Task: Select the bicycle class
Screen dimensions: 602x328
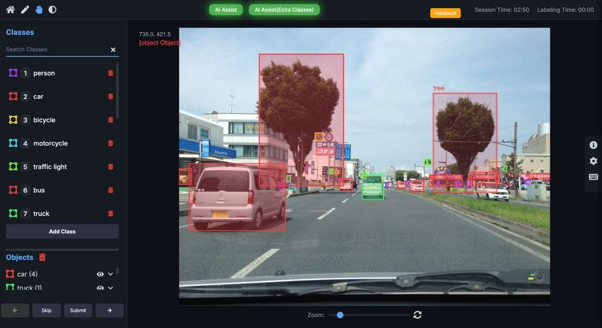Action: pos(44,120)
